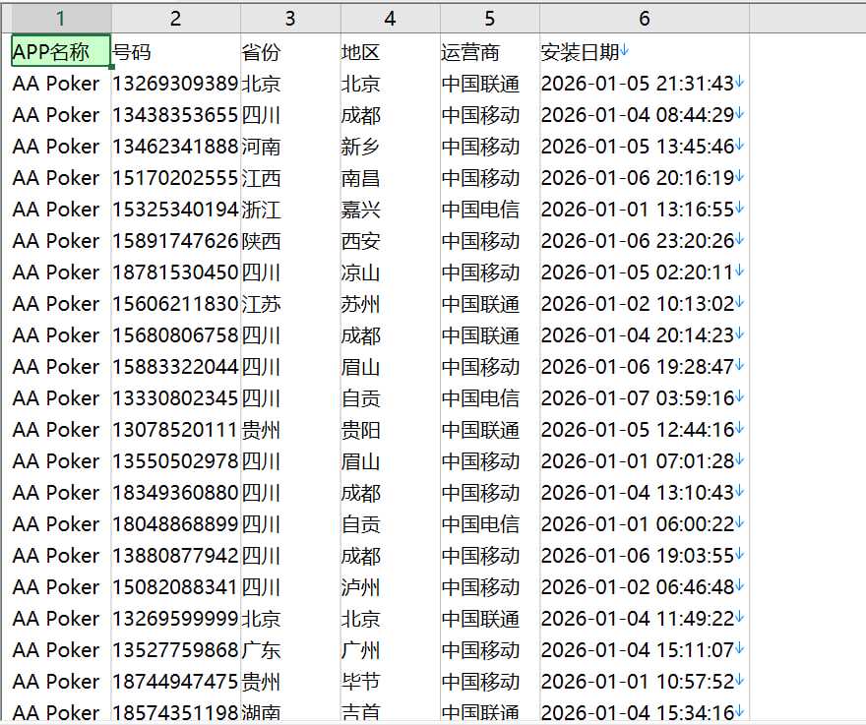Select column header 4
This screenshot has width=866, height=725.
click(390, 19)
